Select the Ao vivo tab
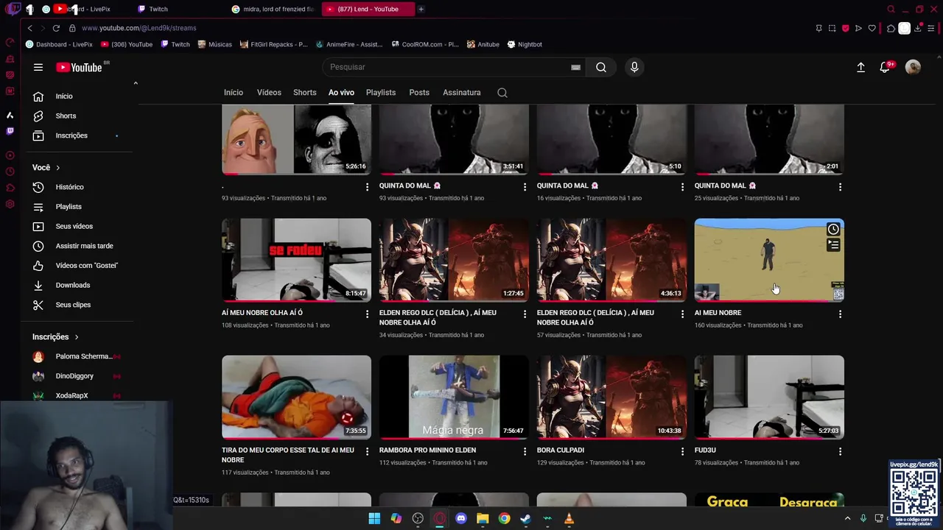The height and width of the screenshot is (530, 943). pos(341,93)
